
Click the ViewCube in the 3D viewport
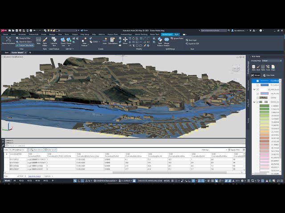tap(236, 68)
